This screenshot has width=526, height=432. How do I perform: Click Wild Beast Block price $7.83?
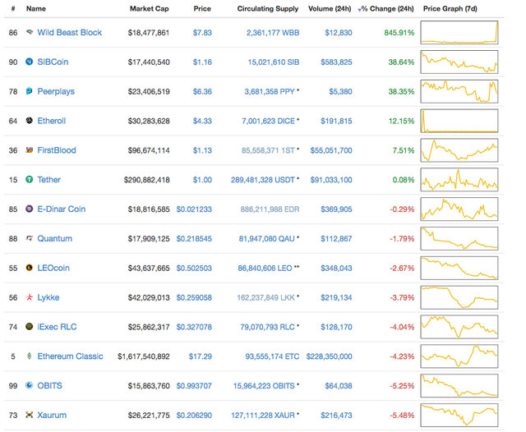202,33
